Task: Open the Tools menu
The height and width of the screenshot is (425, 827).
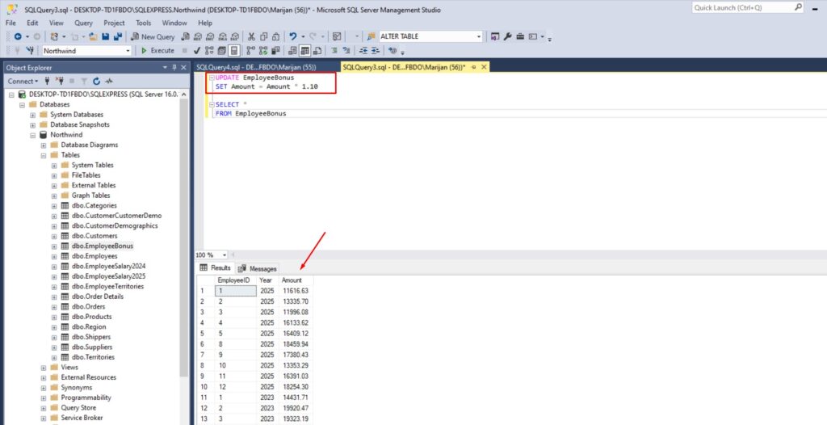Action: click(x=144, y=23)
